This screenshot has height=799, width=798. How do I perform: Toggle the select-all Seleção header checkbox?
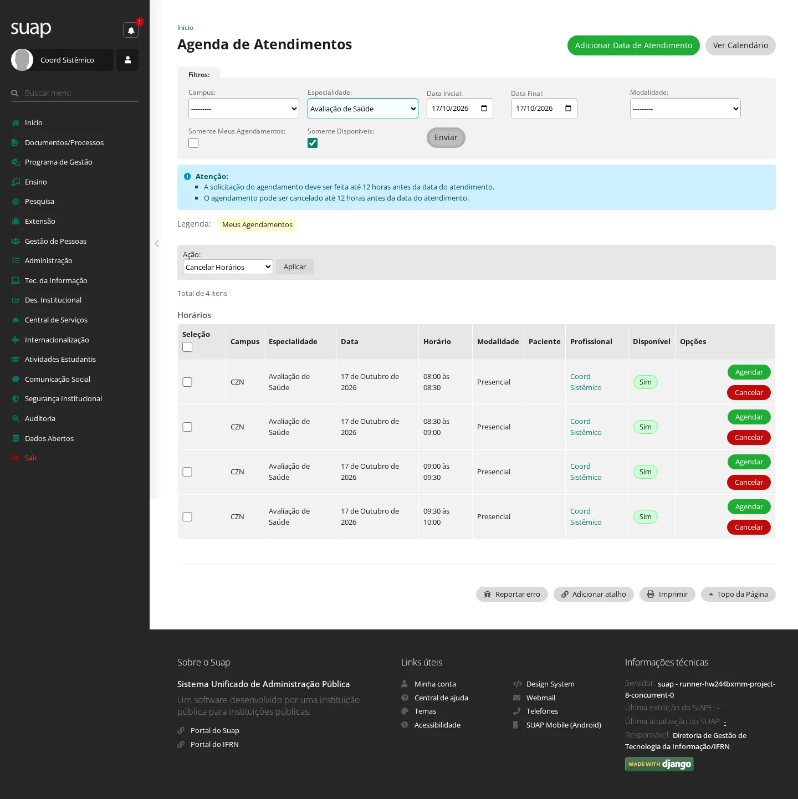click(x=187, y=347)
